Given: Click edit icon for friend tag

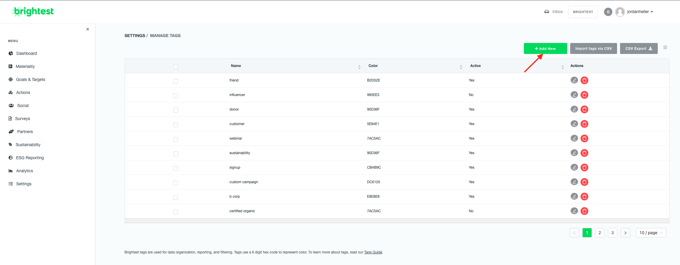Looking at the screenshot, I should point(574,80).
